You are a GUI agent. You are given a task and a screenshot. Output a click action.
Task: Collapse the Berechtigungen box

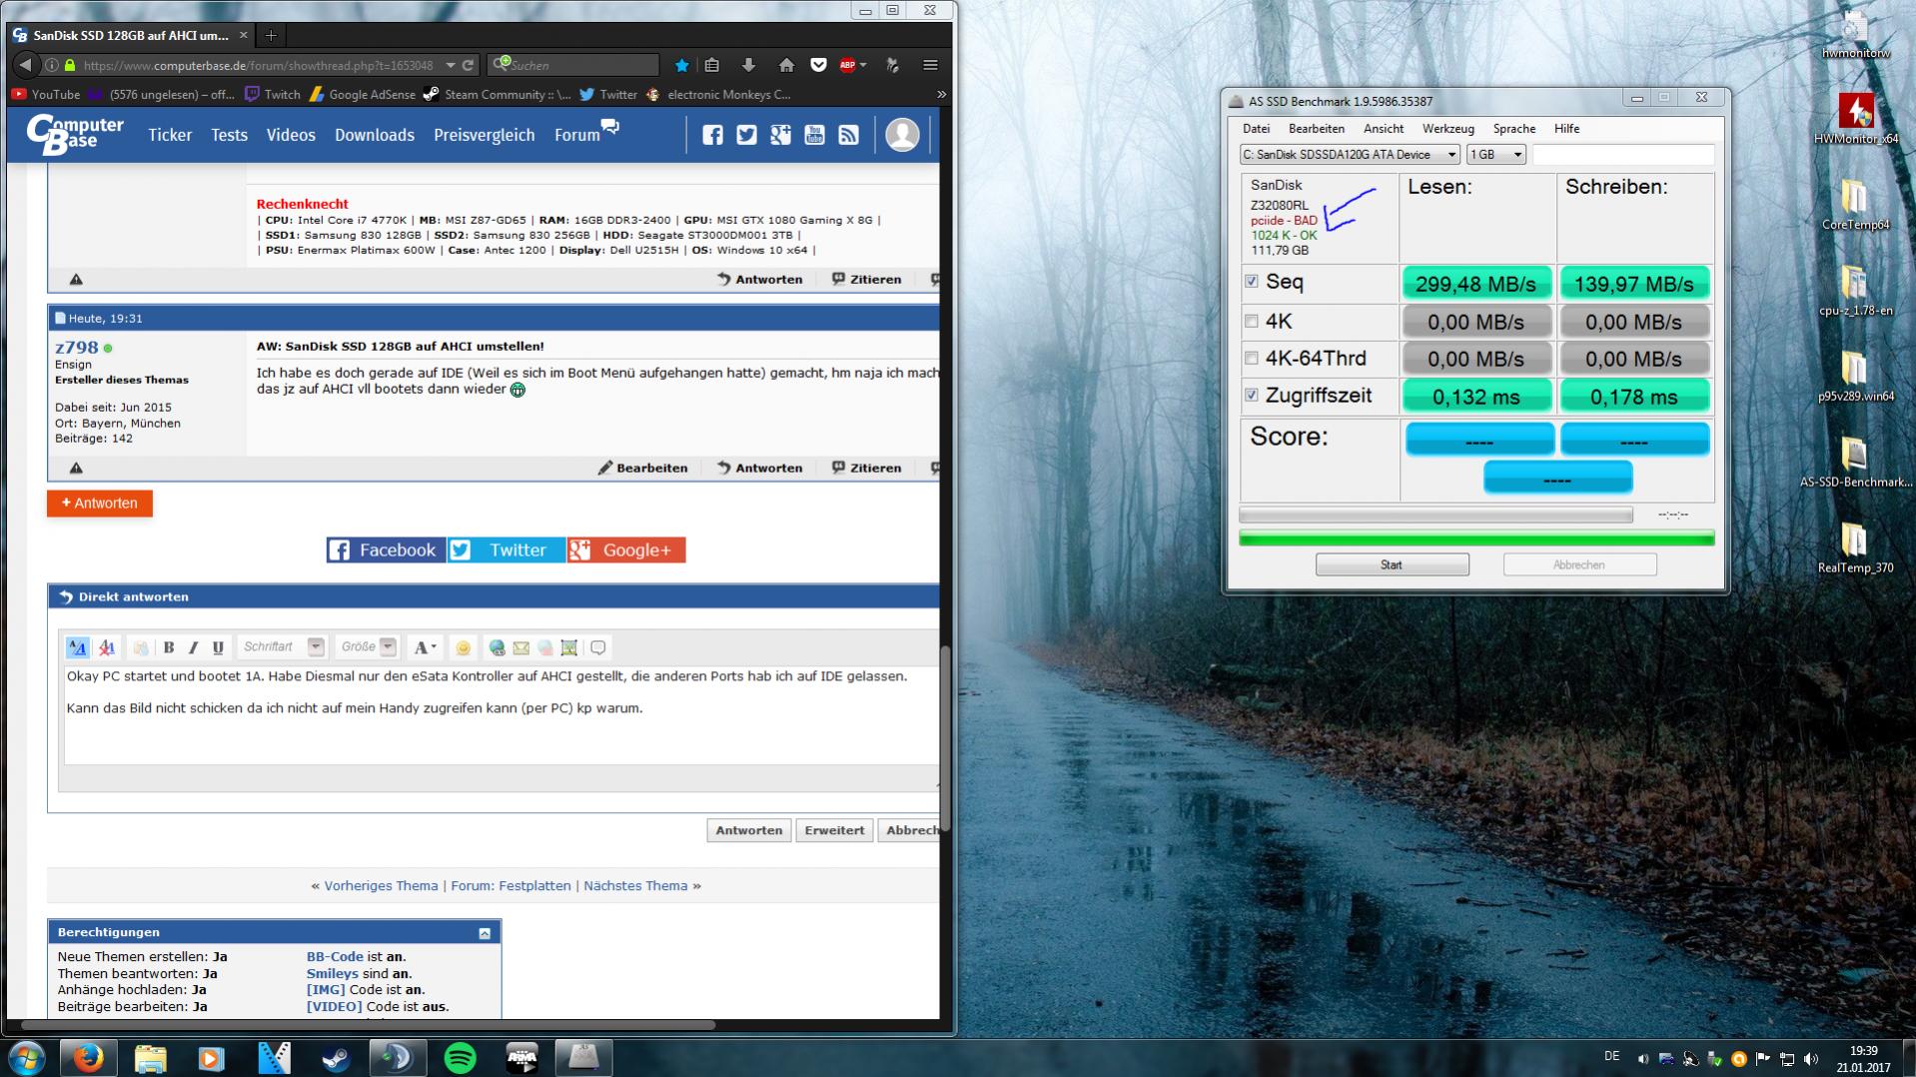[x=484, y=933]
